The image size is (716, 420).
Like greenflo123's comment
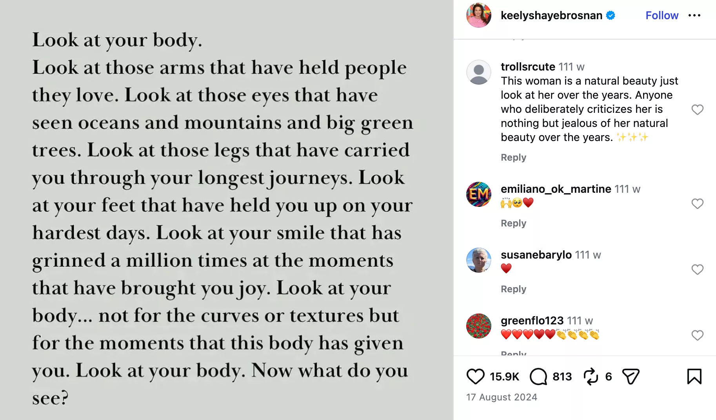[x=697, y=335]
